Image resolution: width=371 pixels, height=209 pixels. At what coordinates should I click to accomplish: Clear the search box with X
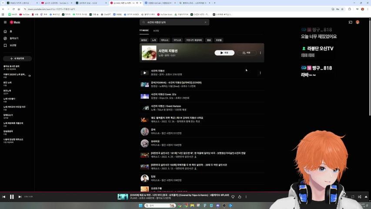[x=205, y=22]
